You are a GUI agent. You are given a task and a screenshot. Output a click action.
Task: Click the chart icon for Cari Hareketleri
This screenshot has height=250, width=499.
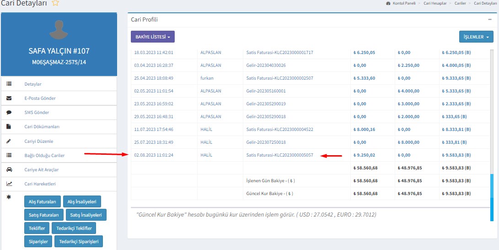click(9, 184)
